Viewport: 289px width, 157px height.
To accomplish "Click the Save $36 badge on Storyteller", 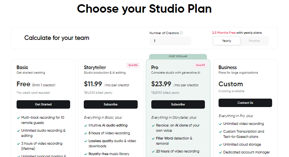I will (133, 65).
